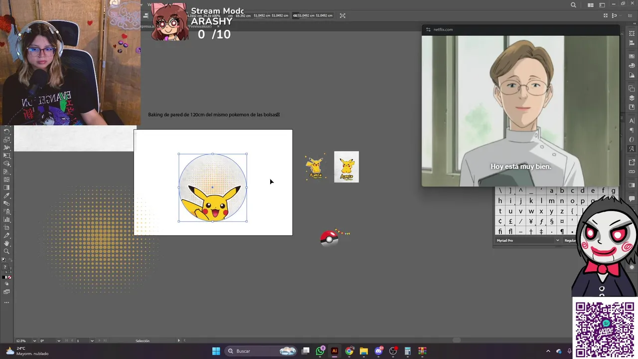Open Discord from the taskbar
This screenshot has width=638, height=359.
(379, 351)
